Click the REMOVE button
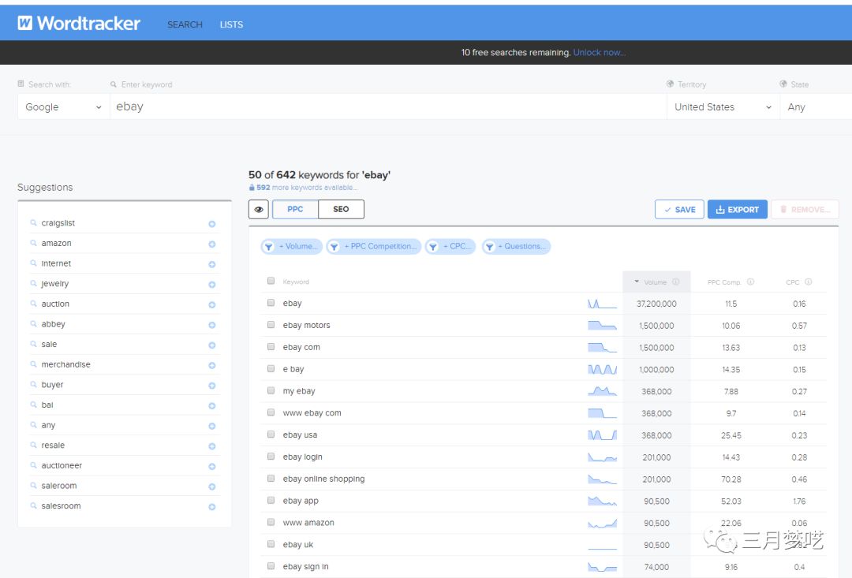Screen dimensions: 852x578 pyautogui.click(x=805, y=210)
